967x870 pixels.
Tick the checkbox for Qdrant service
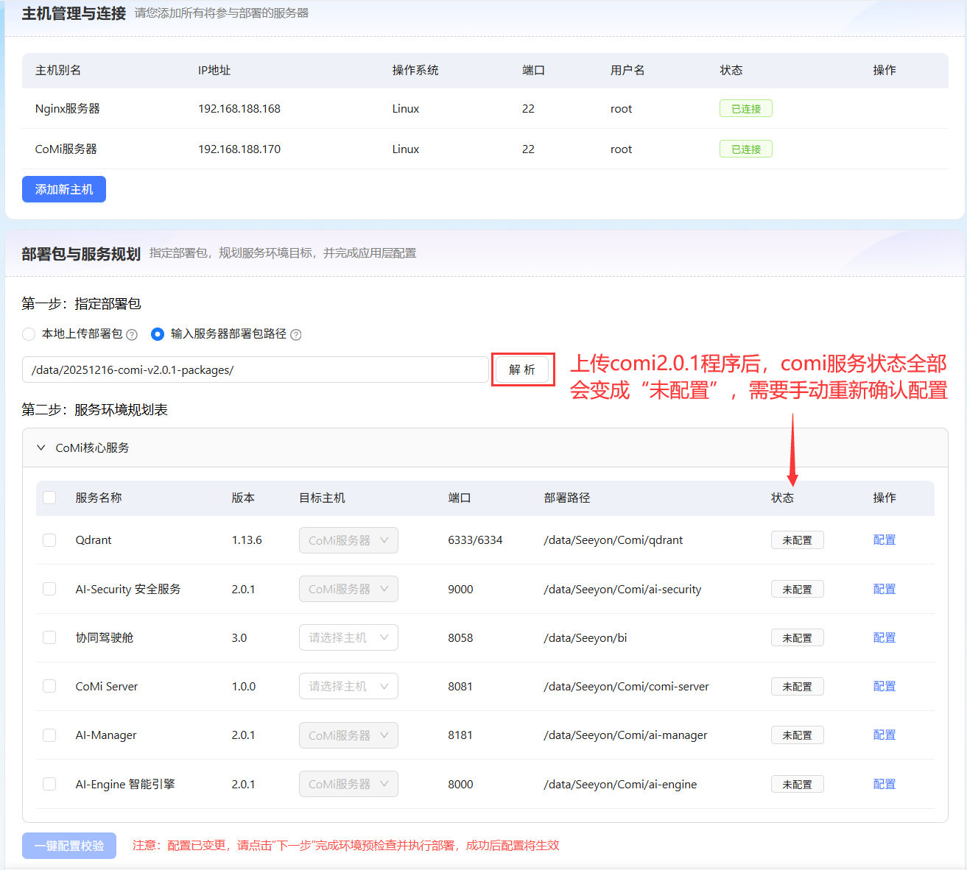pyautogui.click(x=49, y=540)
